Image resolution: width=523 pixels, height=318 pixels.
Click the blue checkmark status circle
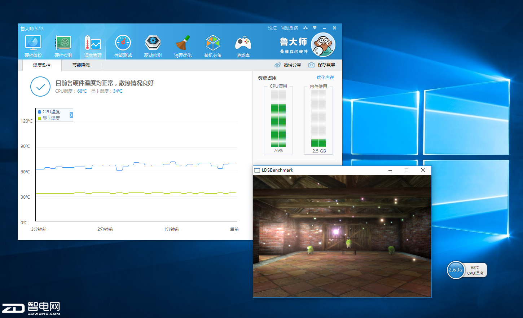[40, 87]
